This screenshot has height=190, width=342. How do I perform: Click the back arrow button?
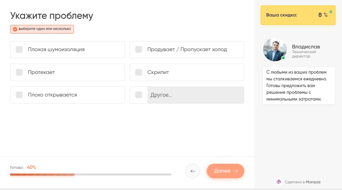pyautogui.click(x=192, y=171)
